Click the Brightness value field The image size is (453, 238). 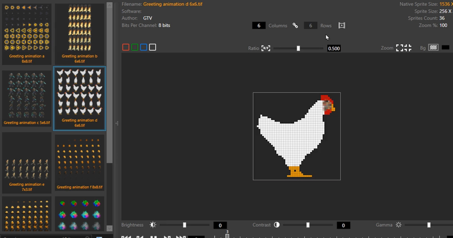220,226
